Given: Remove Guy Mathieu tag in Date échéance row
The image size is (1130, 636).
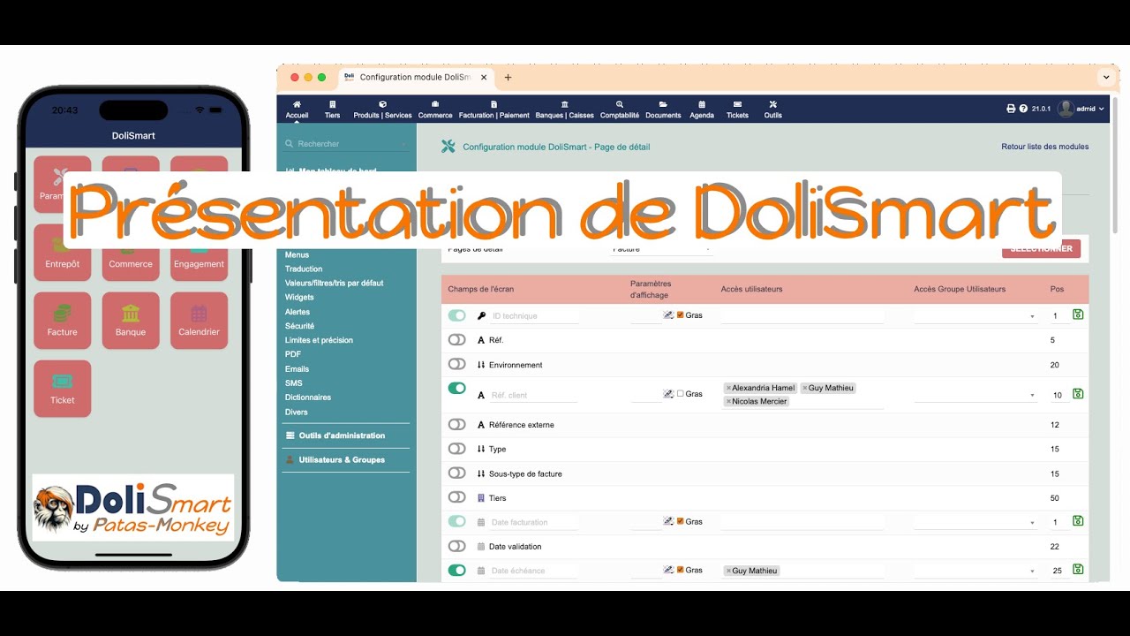Looking at the screenshot, I should [x=728, y=571].
